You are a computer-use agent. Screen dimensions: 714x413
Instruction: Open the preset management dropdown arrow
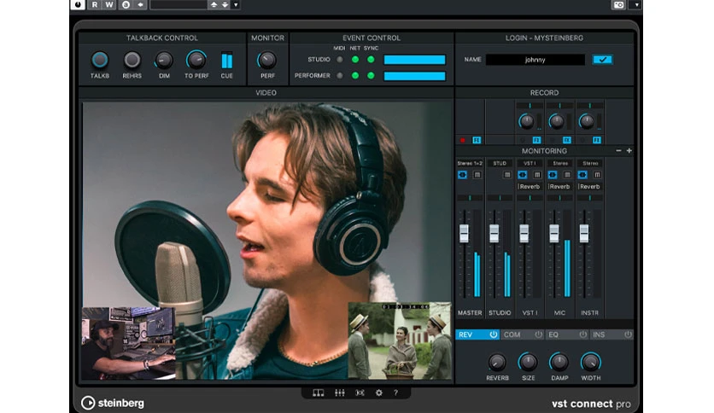tap(236, 4)
